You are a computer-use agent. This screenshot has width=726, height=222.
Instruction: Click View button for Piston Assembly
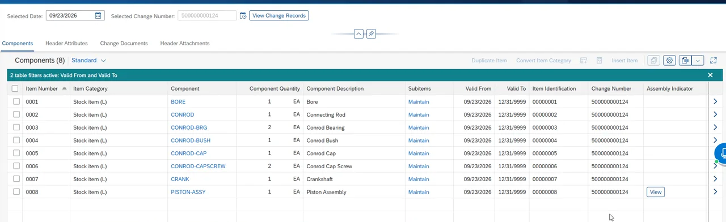click(656, 192)
